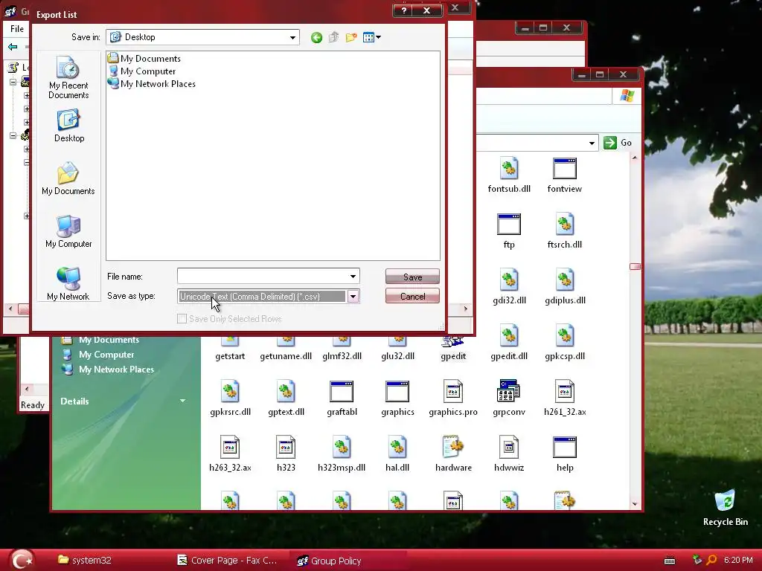Select the graphics file icon
This screenshot has height=571, width=762.
pos(397,399)
